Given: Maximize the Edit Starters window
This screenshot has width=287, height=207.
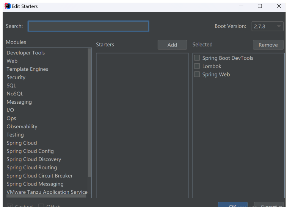Looking at the screenshot, I should pyautogui.click(x=260, y=6).
